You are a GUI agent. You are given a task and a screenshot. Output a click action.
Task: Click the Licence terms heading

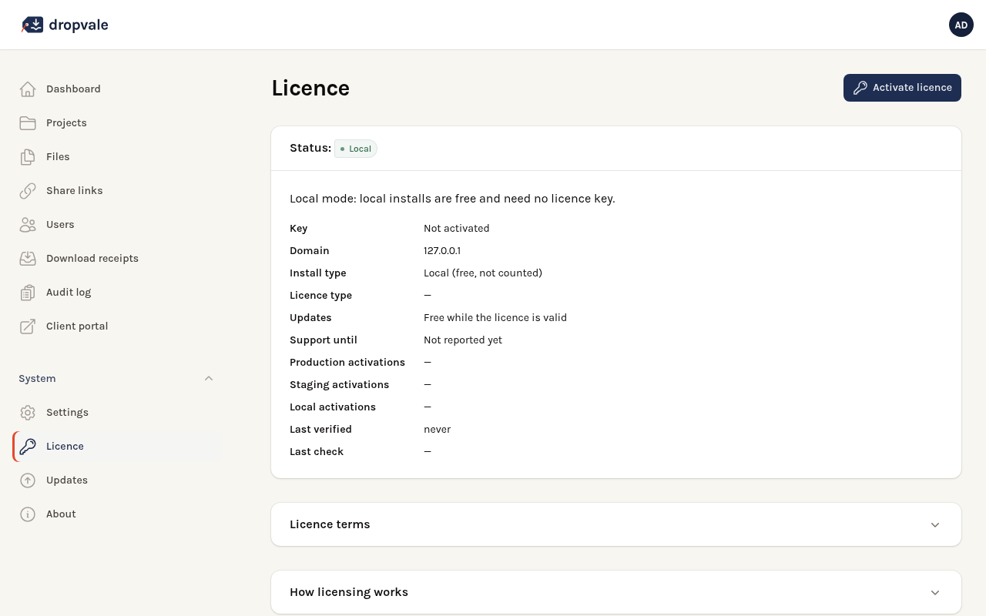(x=330, y=524)
